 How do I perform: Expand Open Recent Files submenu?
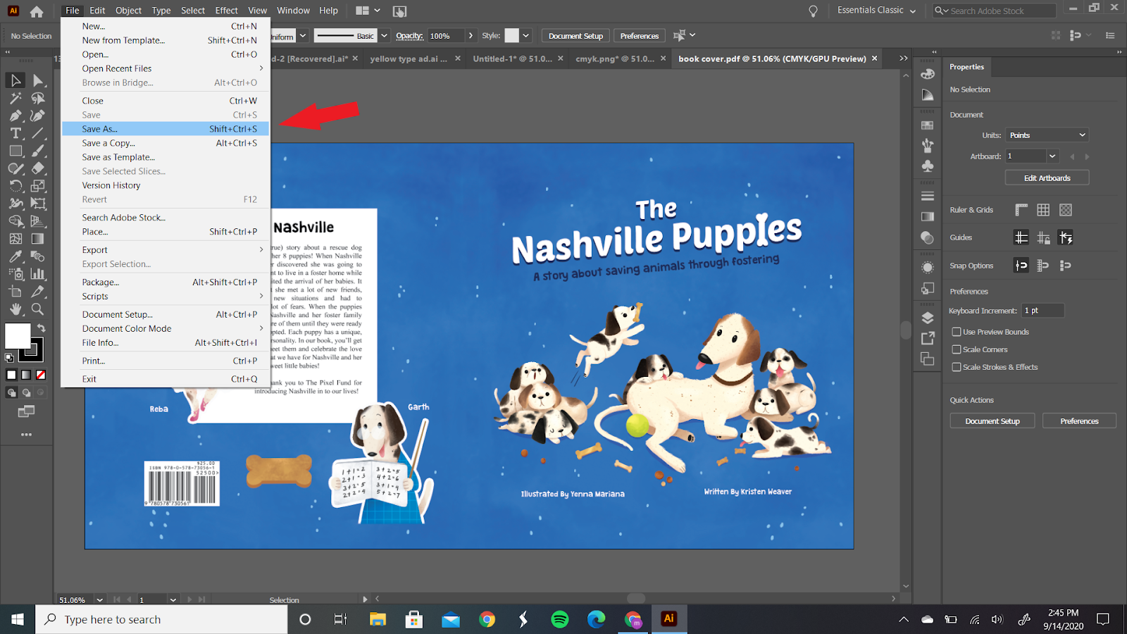point(166,68)
